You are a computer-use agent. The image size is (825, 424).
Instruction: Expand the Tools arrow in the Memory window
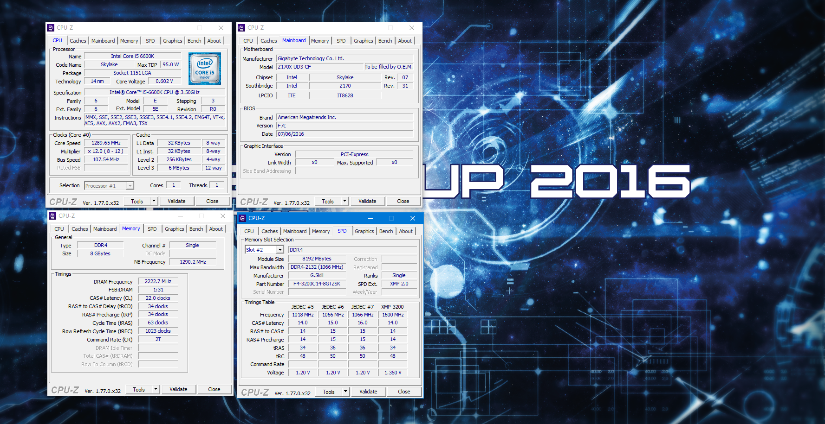(156, 389)
